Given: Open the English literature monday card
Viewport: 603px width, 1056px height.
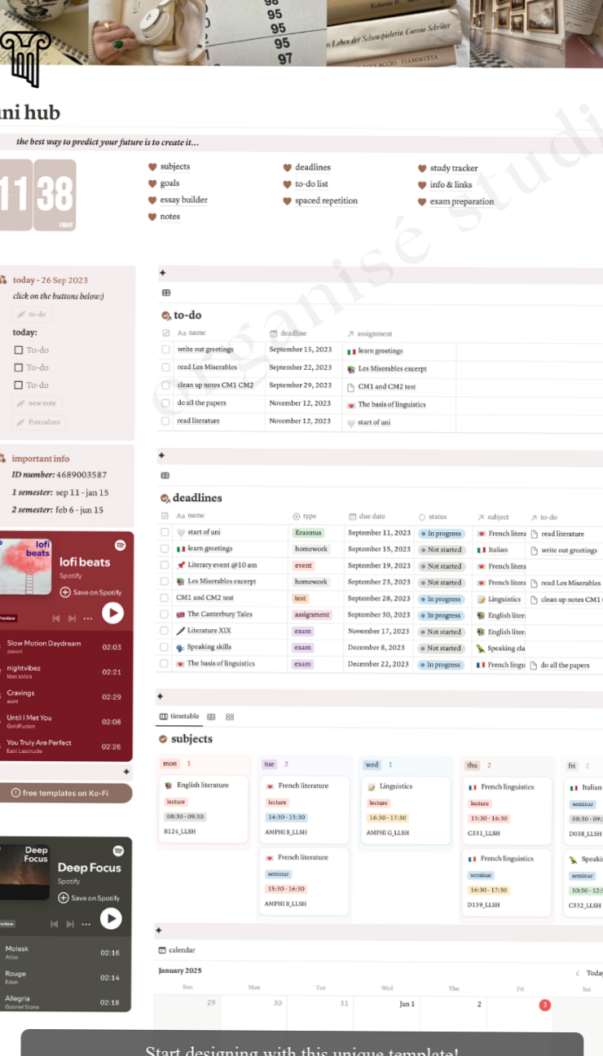Looking at the screenshot, I should pyautogui.click(x=203, y=809).
